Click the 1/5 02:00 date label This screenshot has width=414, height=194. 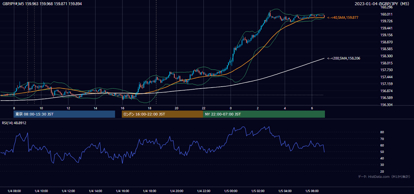point(258,191)
